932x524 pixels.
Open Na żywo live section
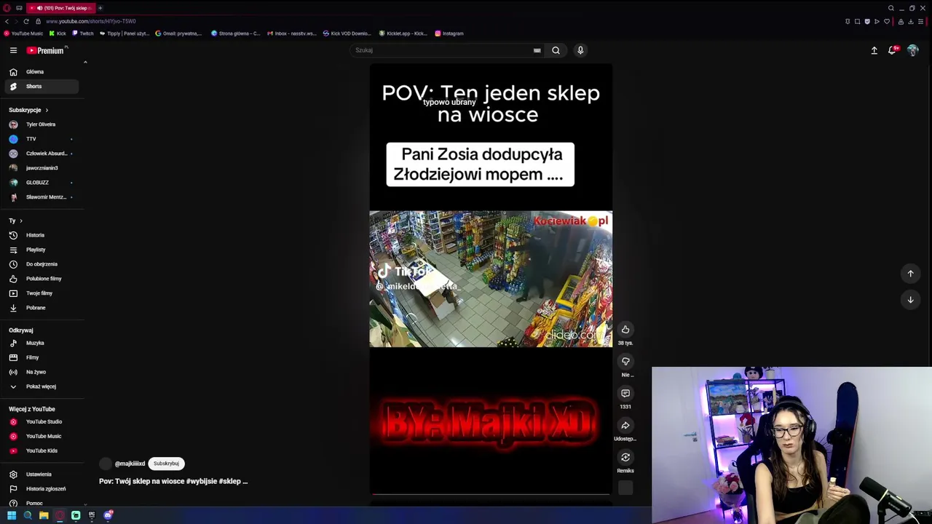coord(42,372)
